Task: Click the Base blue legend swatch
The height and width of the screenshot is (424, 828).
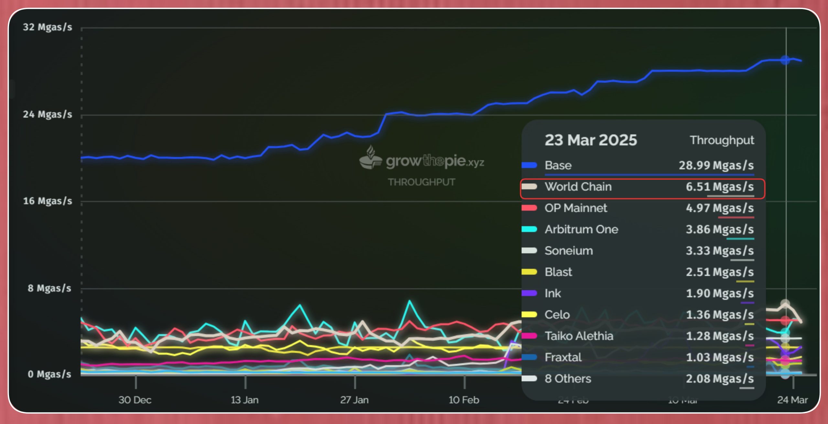Action: tap(529, 165)
